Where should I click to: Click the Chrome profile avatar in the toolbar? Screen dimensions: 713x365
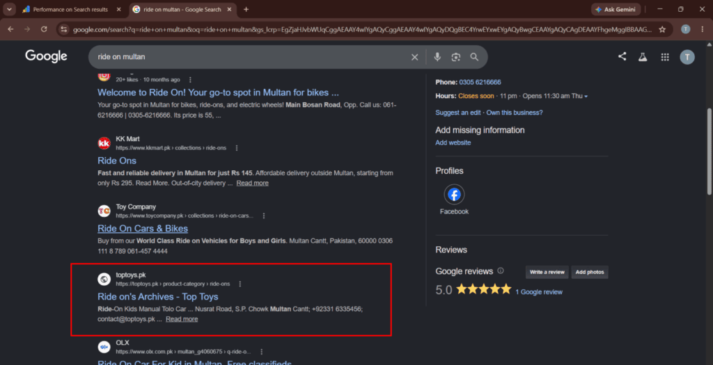point(686,29)
